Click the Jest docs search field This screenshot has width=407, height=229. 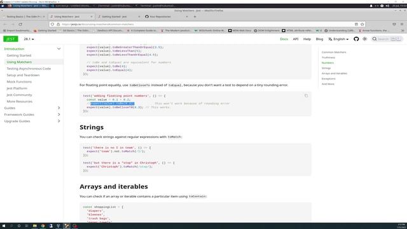tap(387, 39)
